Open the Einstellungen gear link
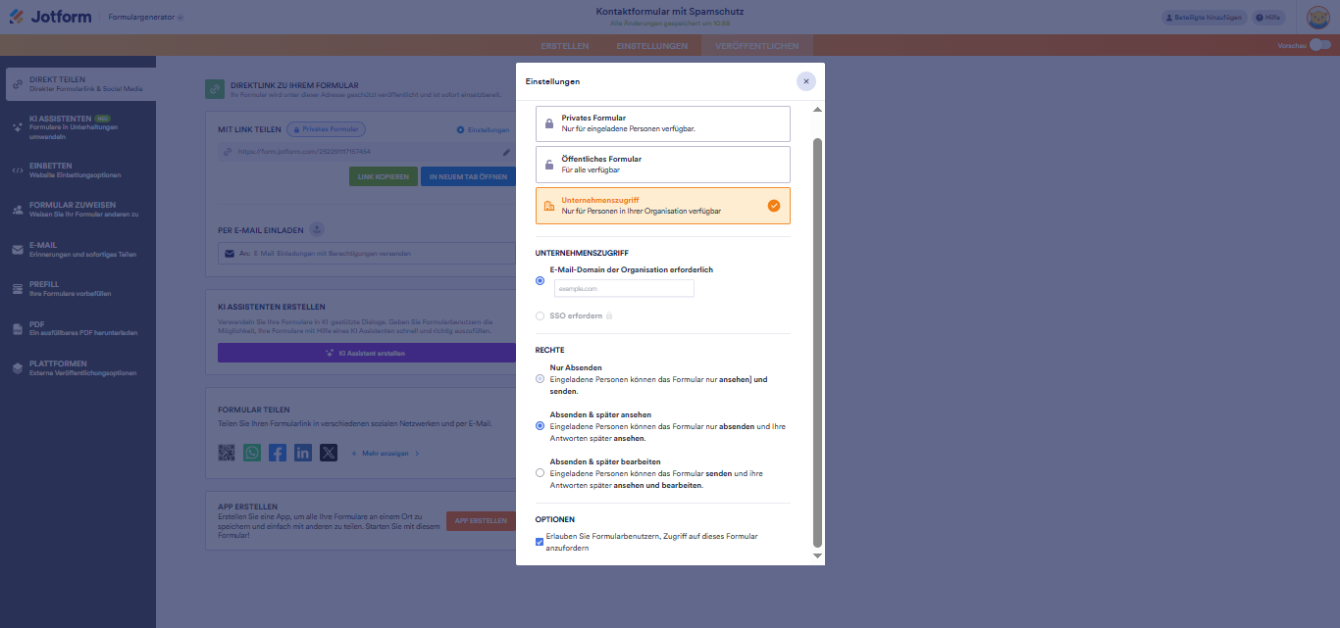Screen dimensions: 1340x628 [483, 129]
